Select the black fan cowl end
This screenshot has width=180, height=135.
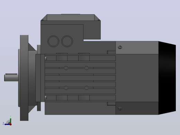167,78
